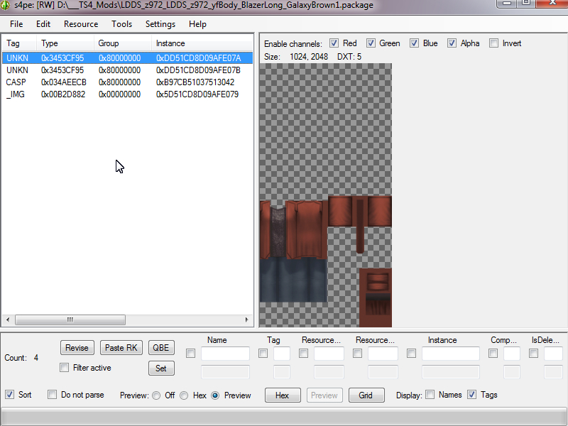Viewport: 568px width, 426px height.
Task: Enable the Invert checkbox
Action: [x=493, y=43]
